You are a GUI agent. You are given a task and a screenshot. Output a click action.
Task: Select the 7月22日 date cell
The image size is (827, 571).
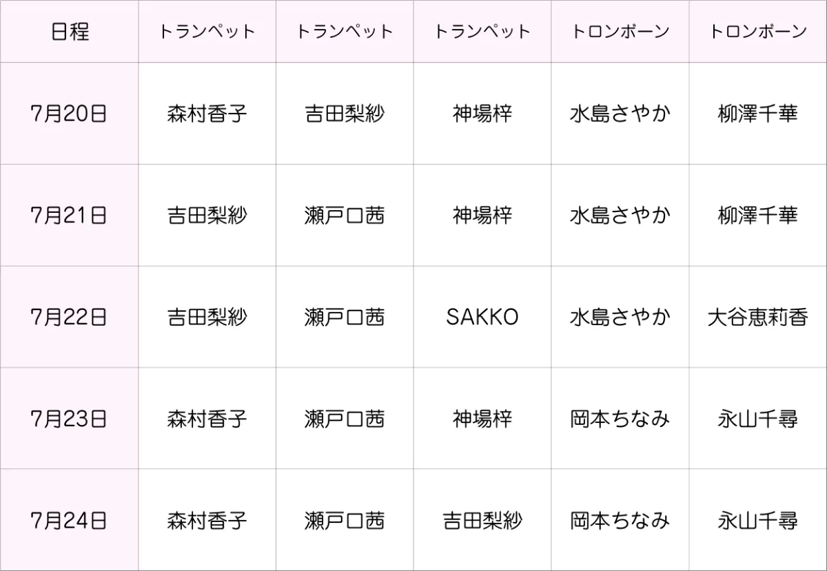pyautogui.click(x=69, y=317)
